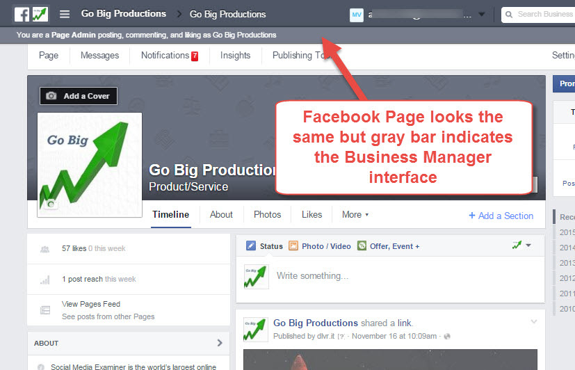Click the 57 likes people icon

[44, 250]
